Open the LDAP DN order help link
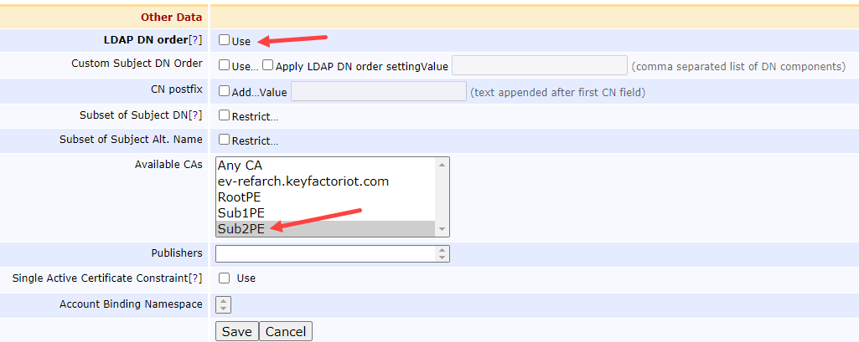859x342 pixels. point(195,40)
